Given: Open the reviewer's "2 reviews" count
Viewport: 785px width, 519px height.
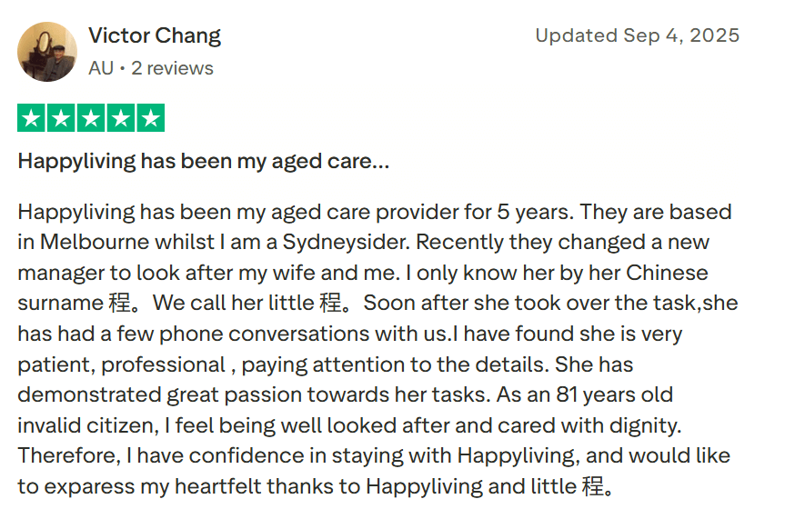Looking at the screenshot, I should pyautogui.click(x=172, y=68).
